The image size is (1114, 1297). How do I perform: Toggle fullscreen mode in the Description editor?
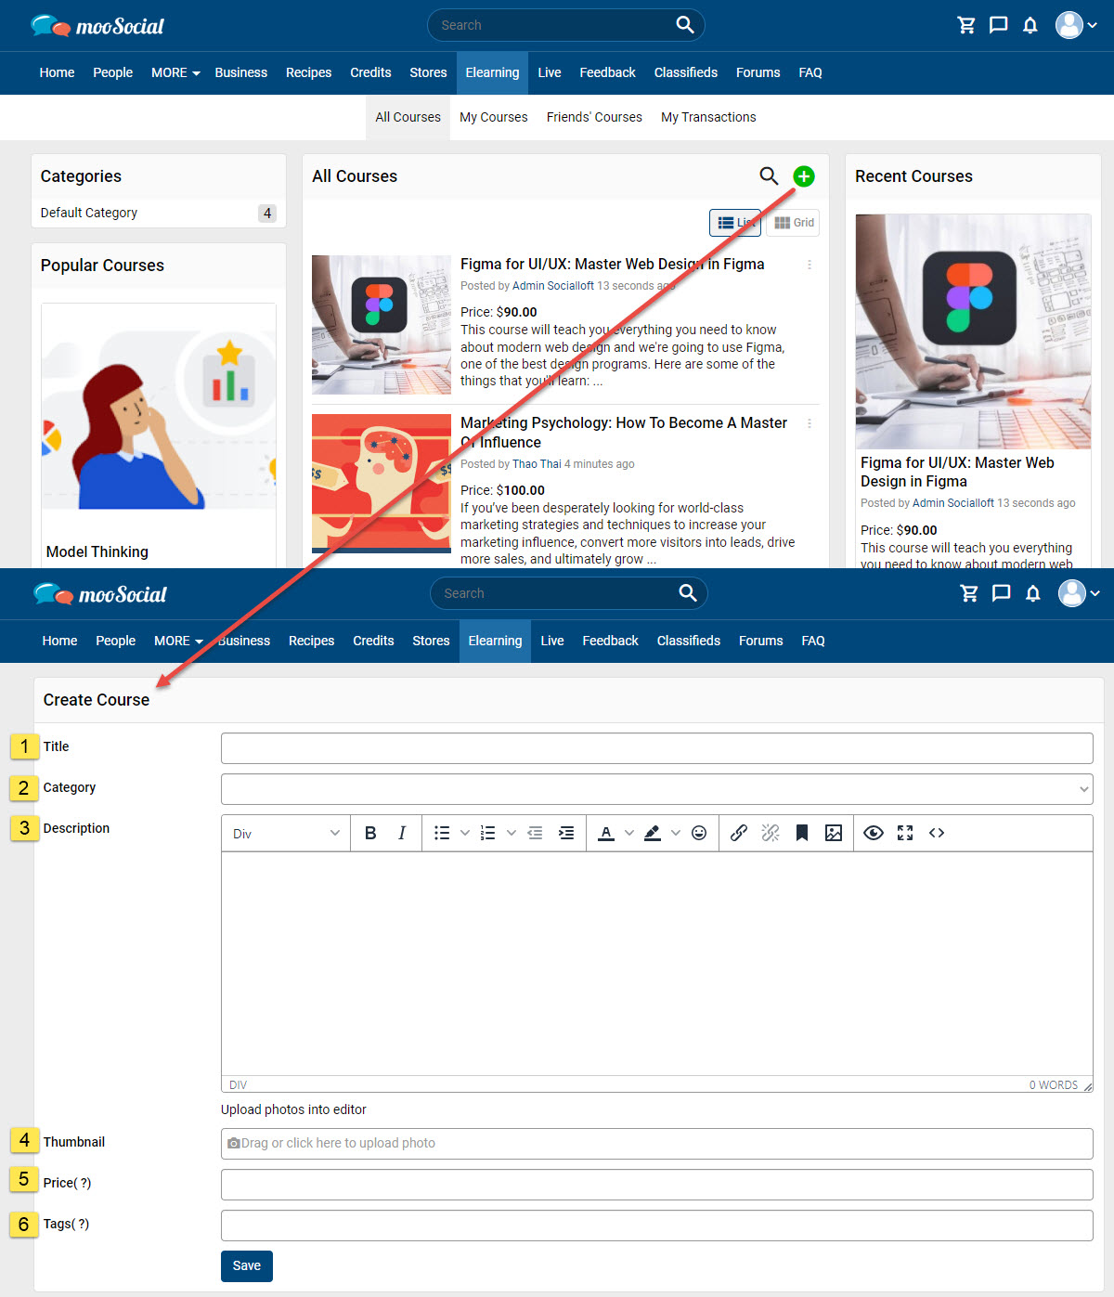tap(905, 833)
